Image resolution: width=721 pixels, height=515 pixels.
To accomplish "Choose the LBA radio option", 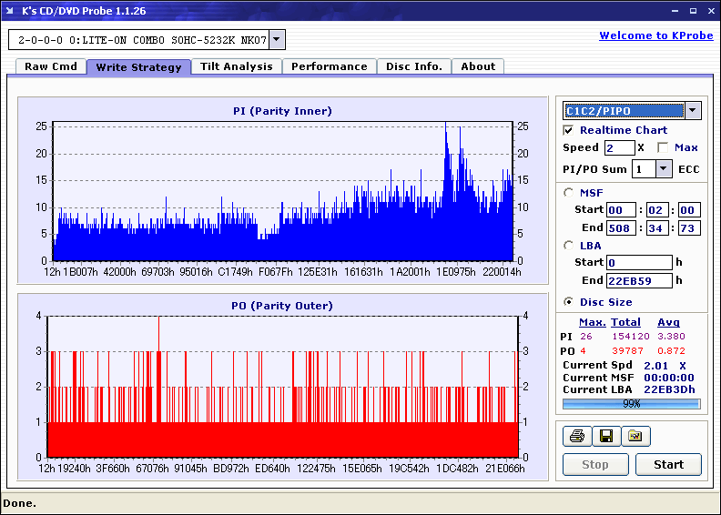I will pos(569,245).
